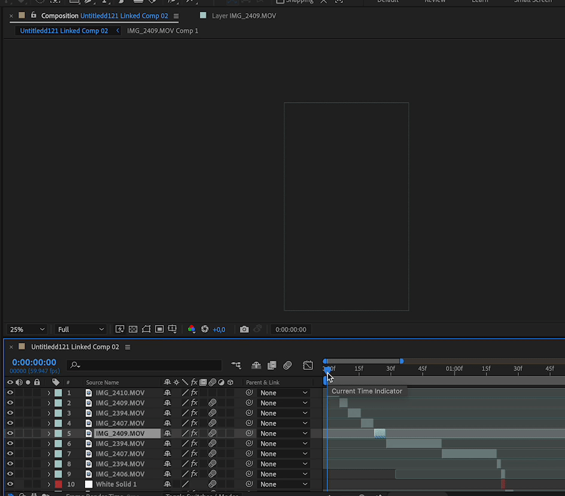Enable the timeline Motion Blur switch
This screenshot has height=496, width=565.
(287, 365)
